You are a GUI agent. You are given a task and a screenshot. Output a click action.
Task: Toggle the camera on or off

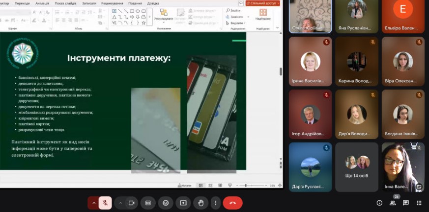(x=131, y=203)
